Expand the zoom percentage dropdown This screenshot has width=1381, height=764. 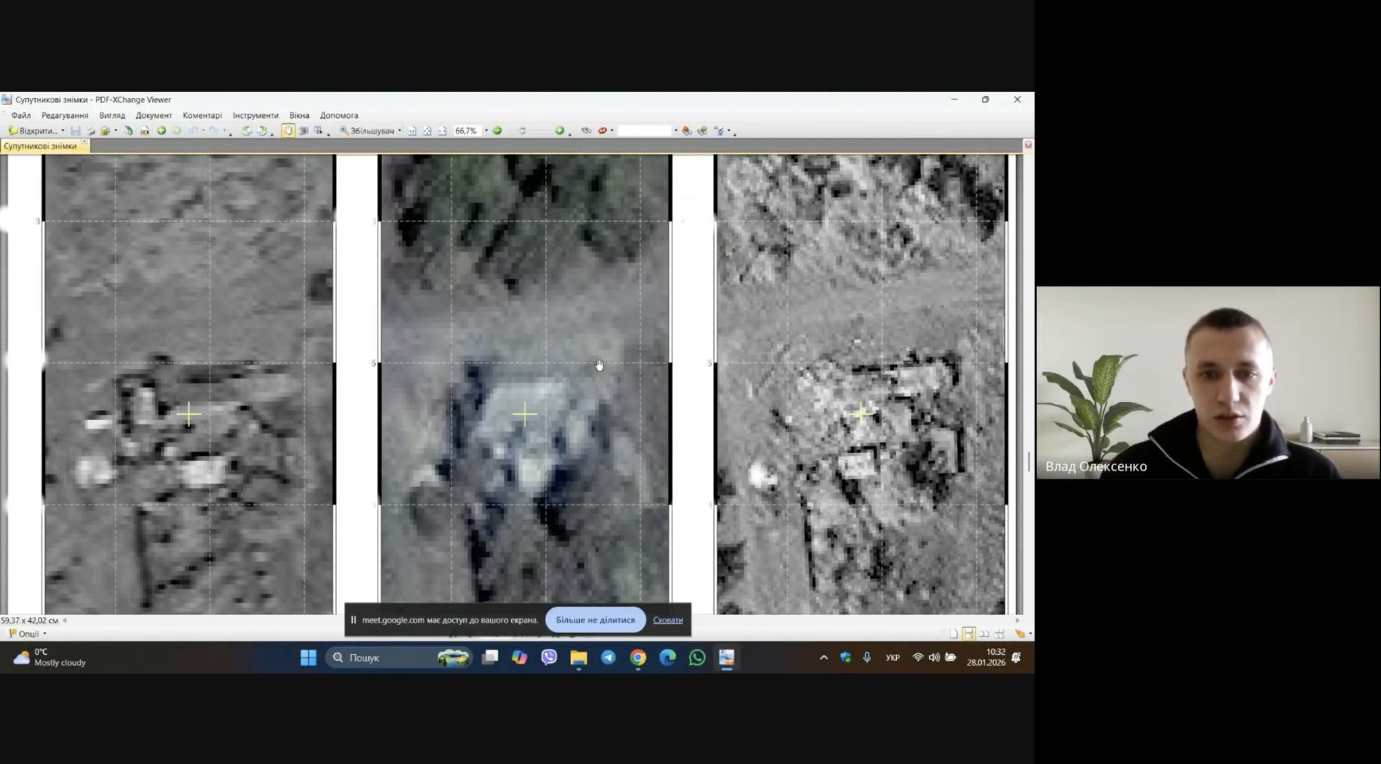point(486,131)
